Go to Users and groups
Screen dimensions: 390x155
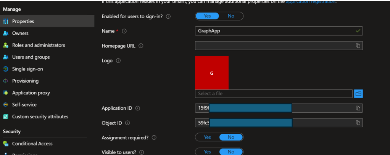pos(31,57)
